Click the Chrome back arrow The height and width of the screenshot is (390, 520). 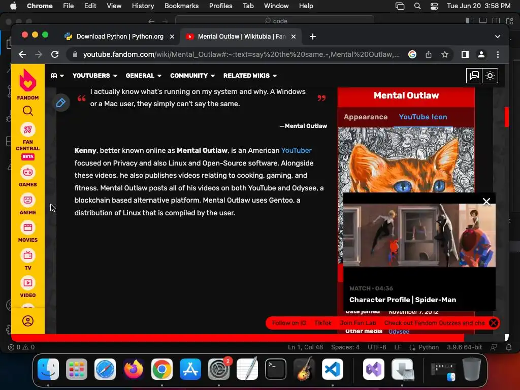point(22,54)
